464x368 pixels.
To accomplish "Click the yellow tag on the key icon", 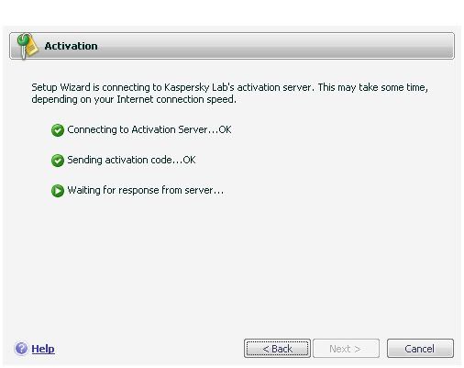I will [x=32, y=49].
